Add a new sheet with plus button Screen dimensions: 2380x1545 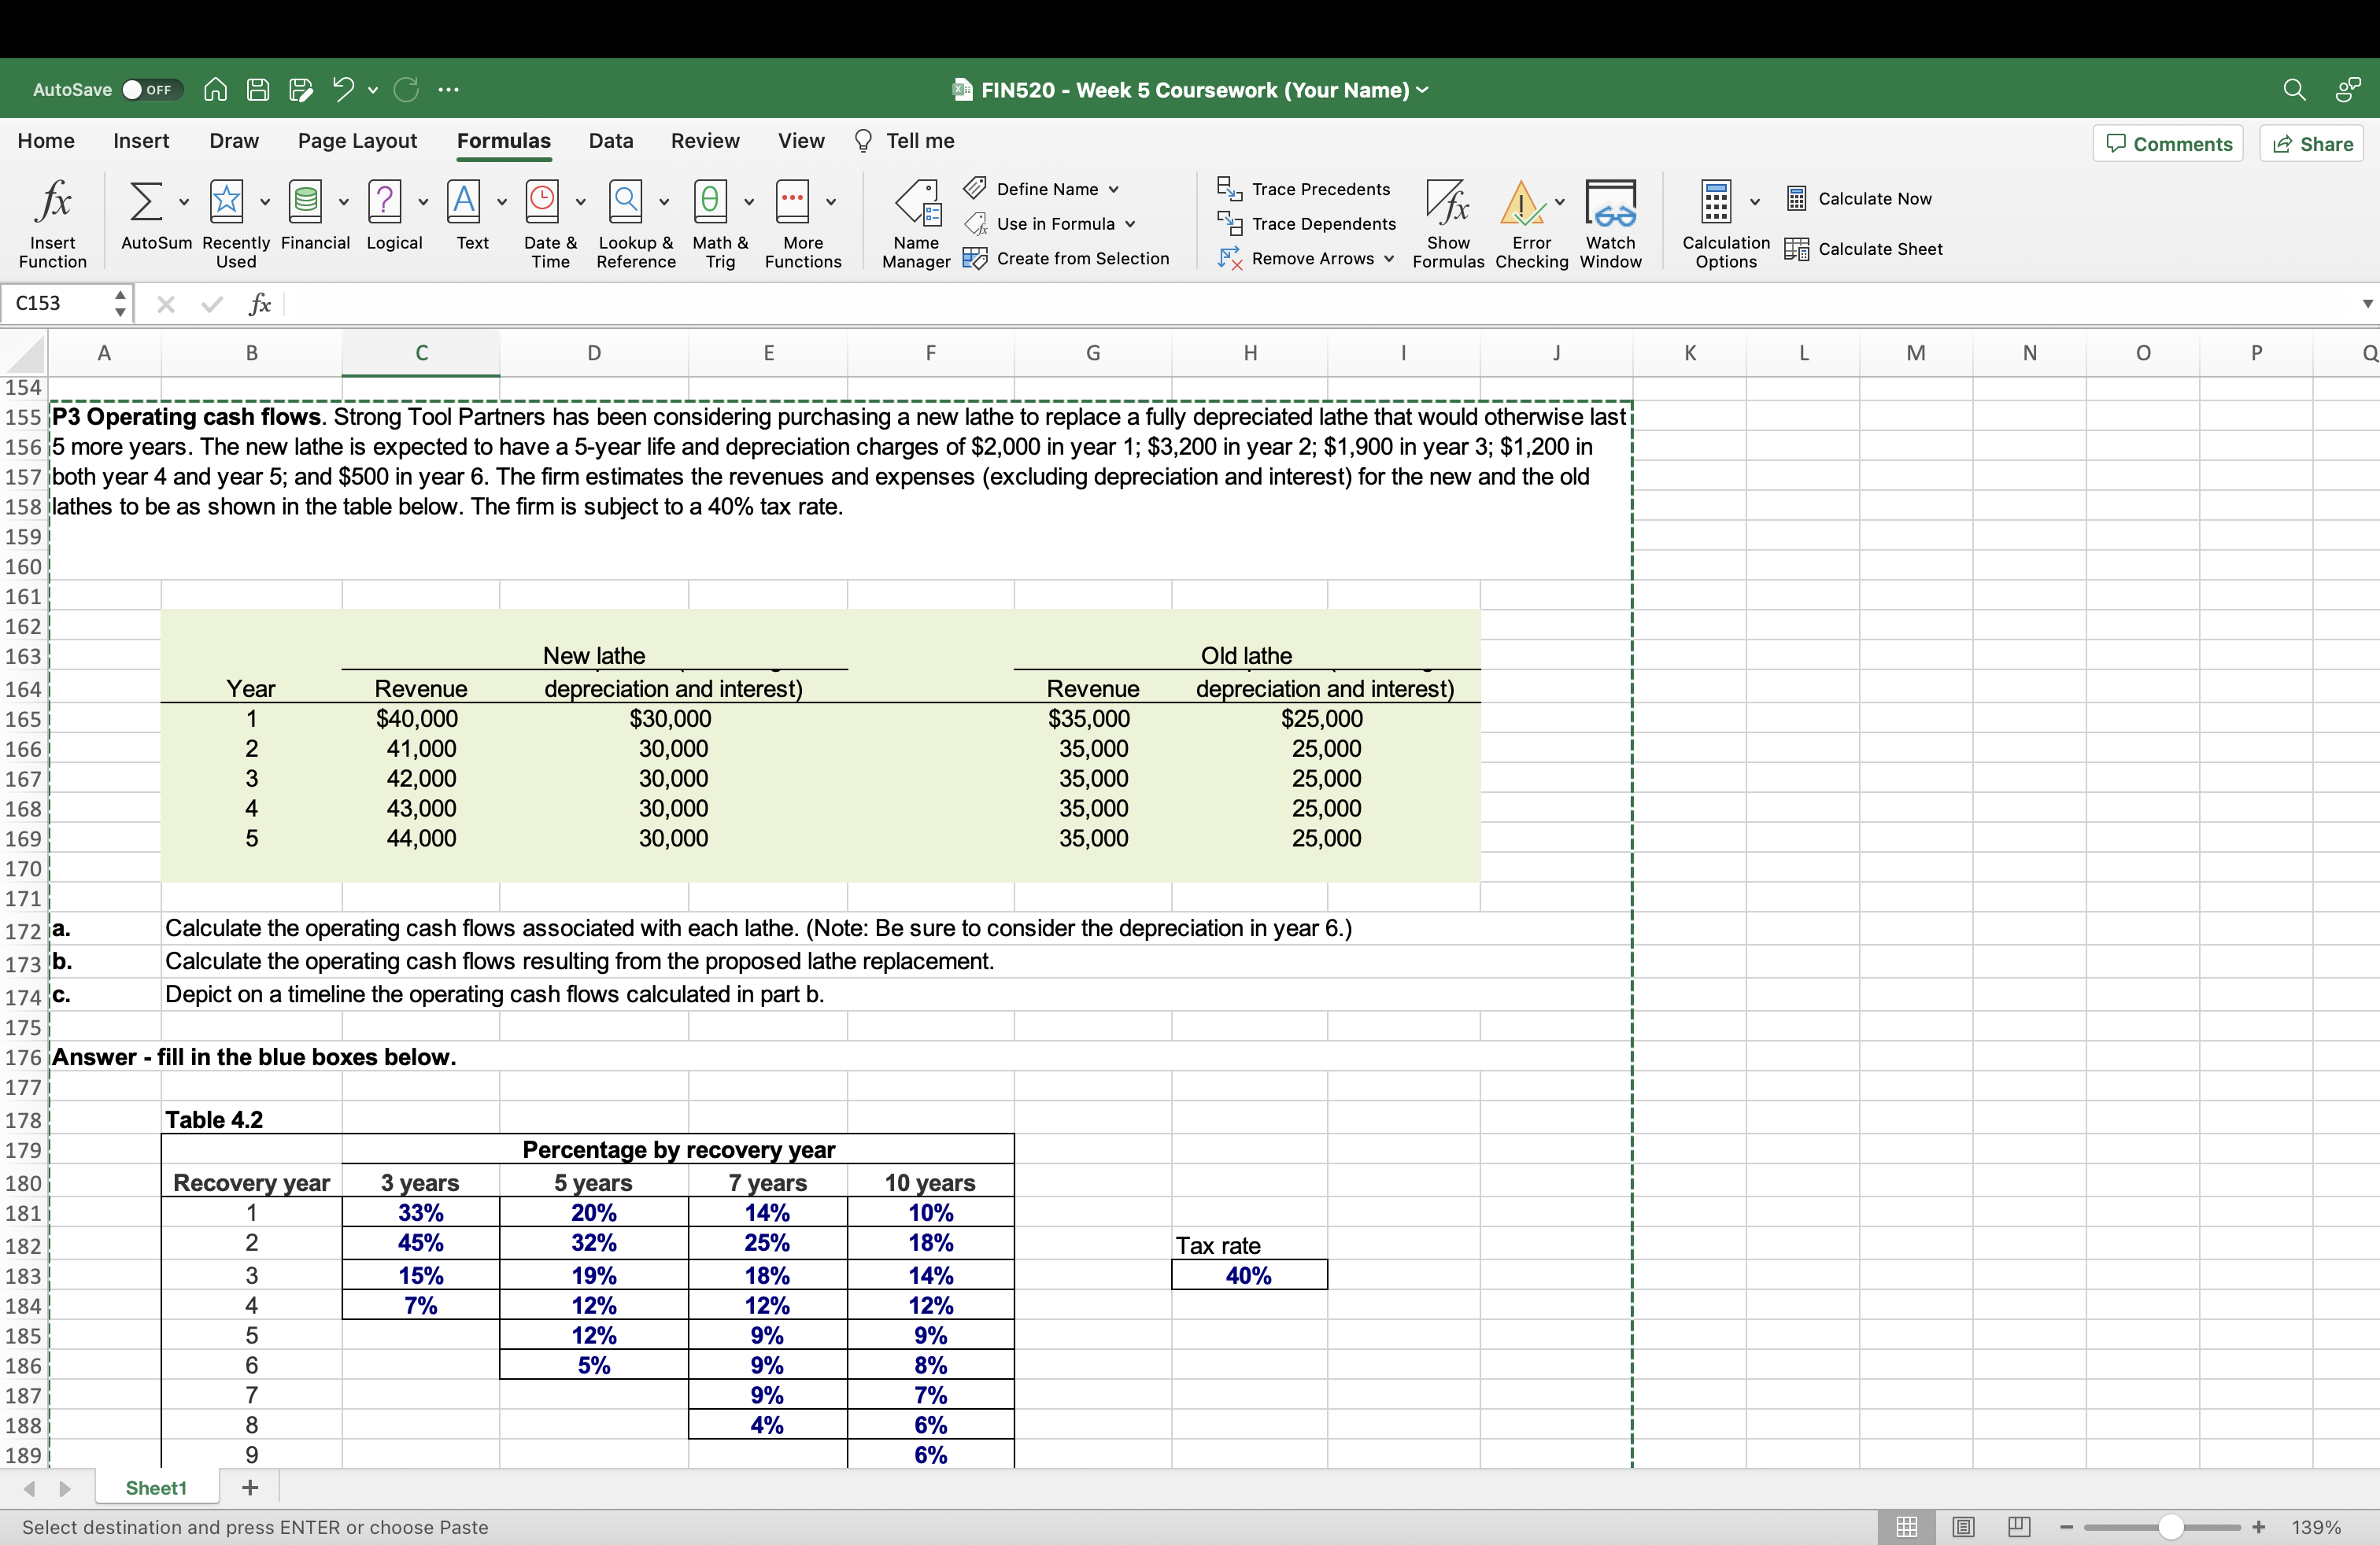(x=250, y=1488)
